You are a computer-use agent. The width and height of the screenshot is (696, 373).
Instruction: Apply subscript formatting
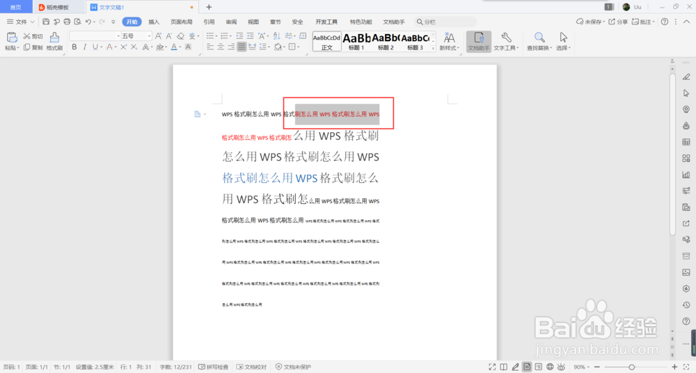tap(134, 47)
